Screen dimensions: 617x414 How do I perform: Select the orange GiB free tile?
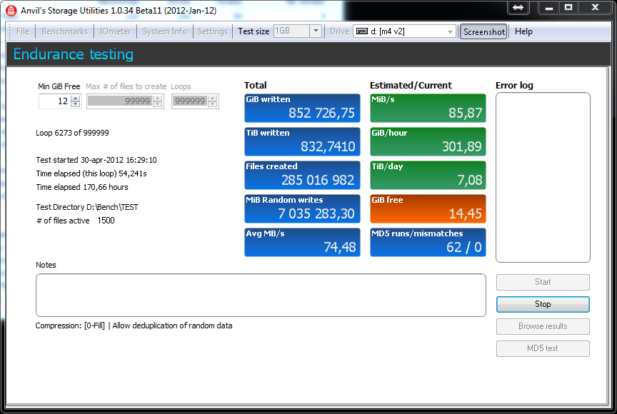pos(428,208)
